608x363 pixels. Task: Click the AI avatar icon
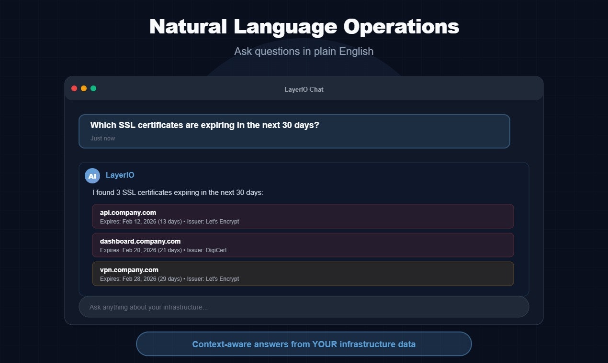click(92, 175)
